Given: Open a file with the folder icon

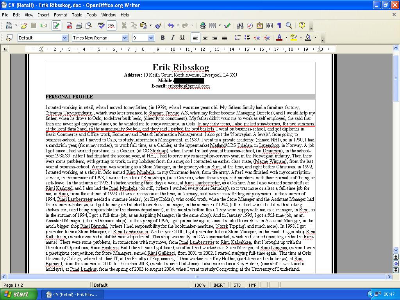Looking at the screenshot, I should pyautogui.click(x=24, y=25).
